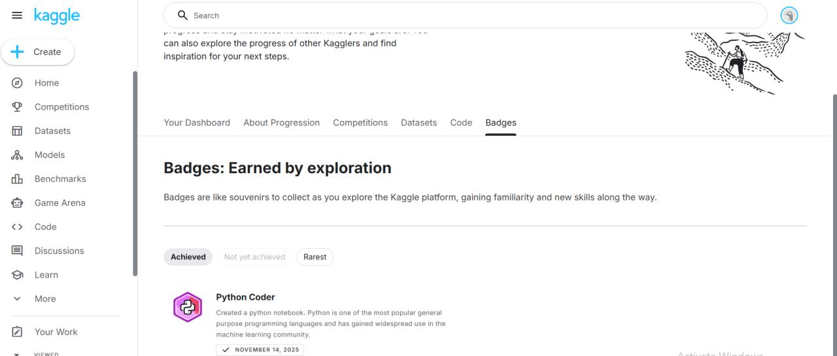837x356 pixels.
Task: Open the user profile avatar
Action: pos(789,16)
